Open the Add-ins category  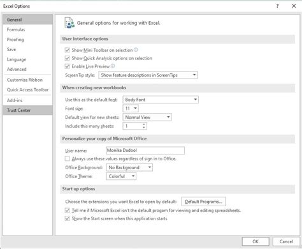(27, 100)
